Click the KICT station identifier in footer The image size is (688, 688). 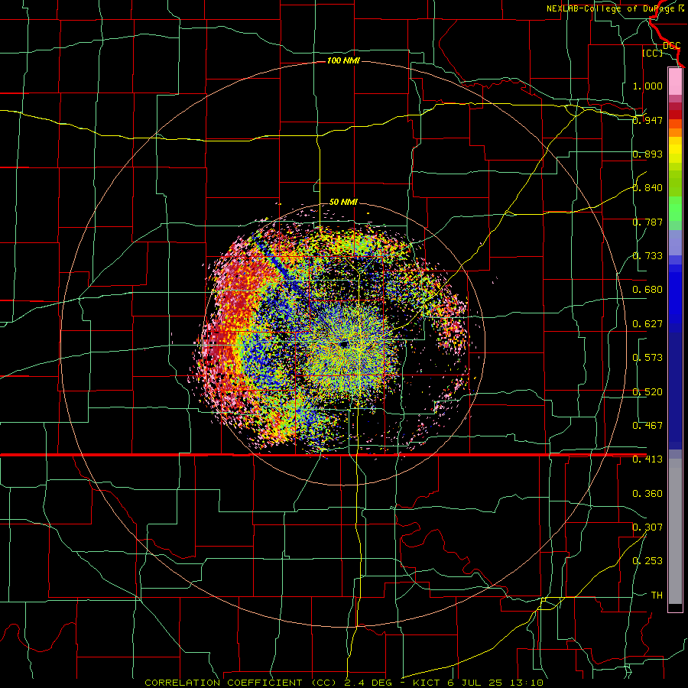[x=426, y=683]
